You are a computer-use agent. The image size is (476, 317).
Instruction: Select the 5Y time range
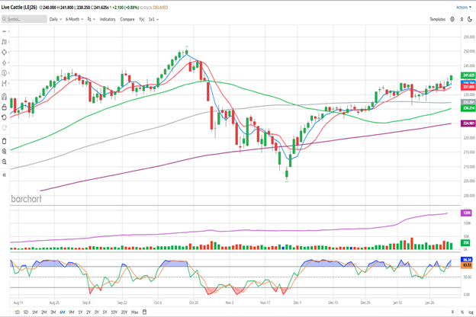[x=105, y=312]
